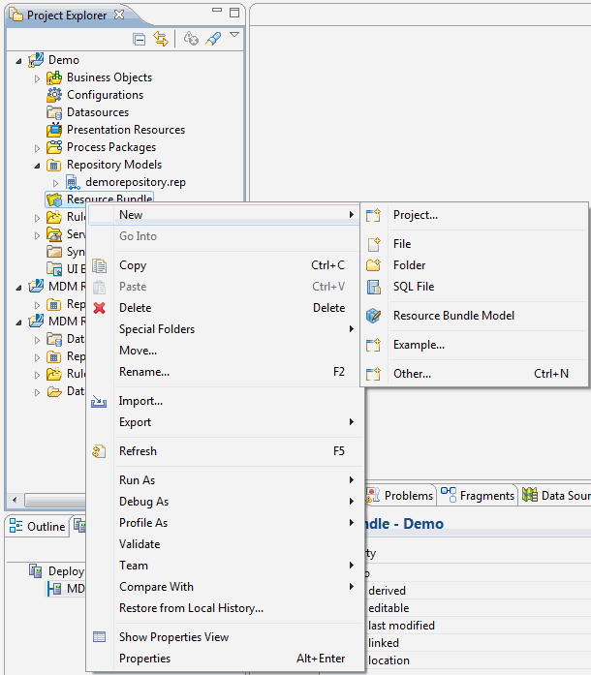This screenshot has height=675, width=591.
Task: Click the Resource Bundle folder icon
Action: [x=54, y=199]
